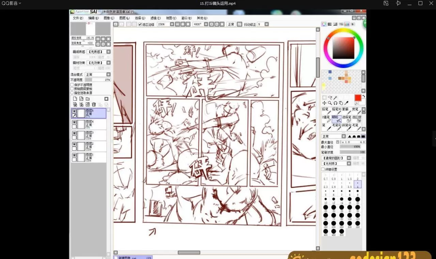Click the new layer icon in layers panel
Viewport: 436px width, 259px height.
(75, 99)
